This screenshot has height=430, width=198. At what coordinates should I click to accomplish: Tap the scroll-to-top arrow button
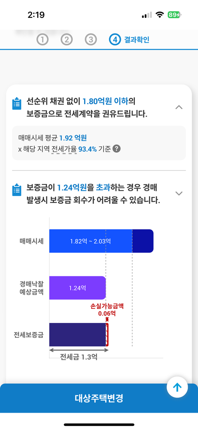point(177,387)
